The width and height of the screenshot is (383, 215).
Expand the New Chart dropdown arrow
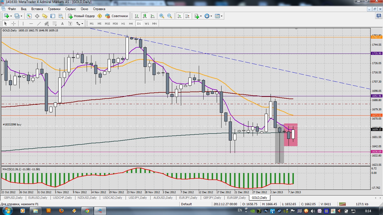click(11, 16)
